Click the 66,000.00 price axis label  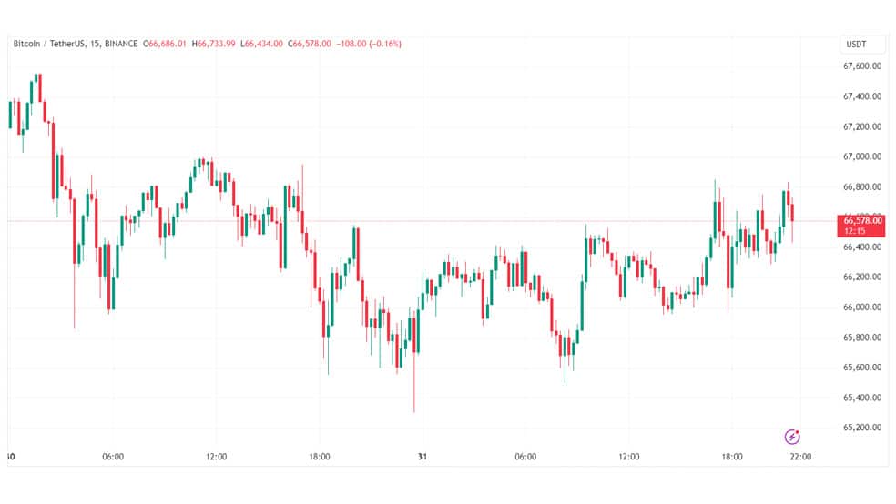pyautogui.click(x=861, y=307)
